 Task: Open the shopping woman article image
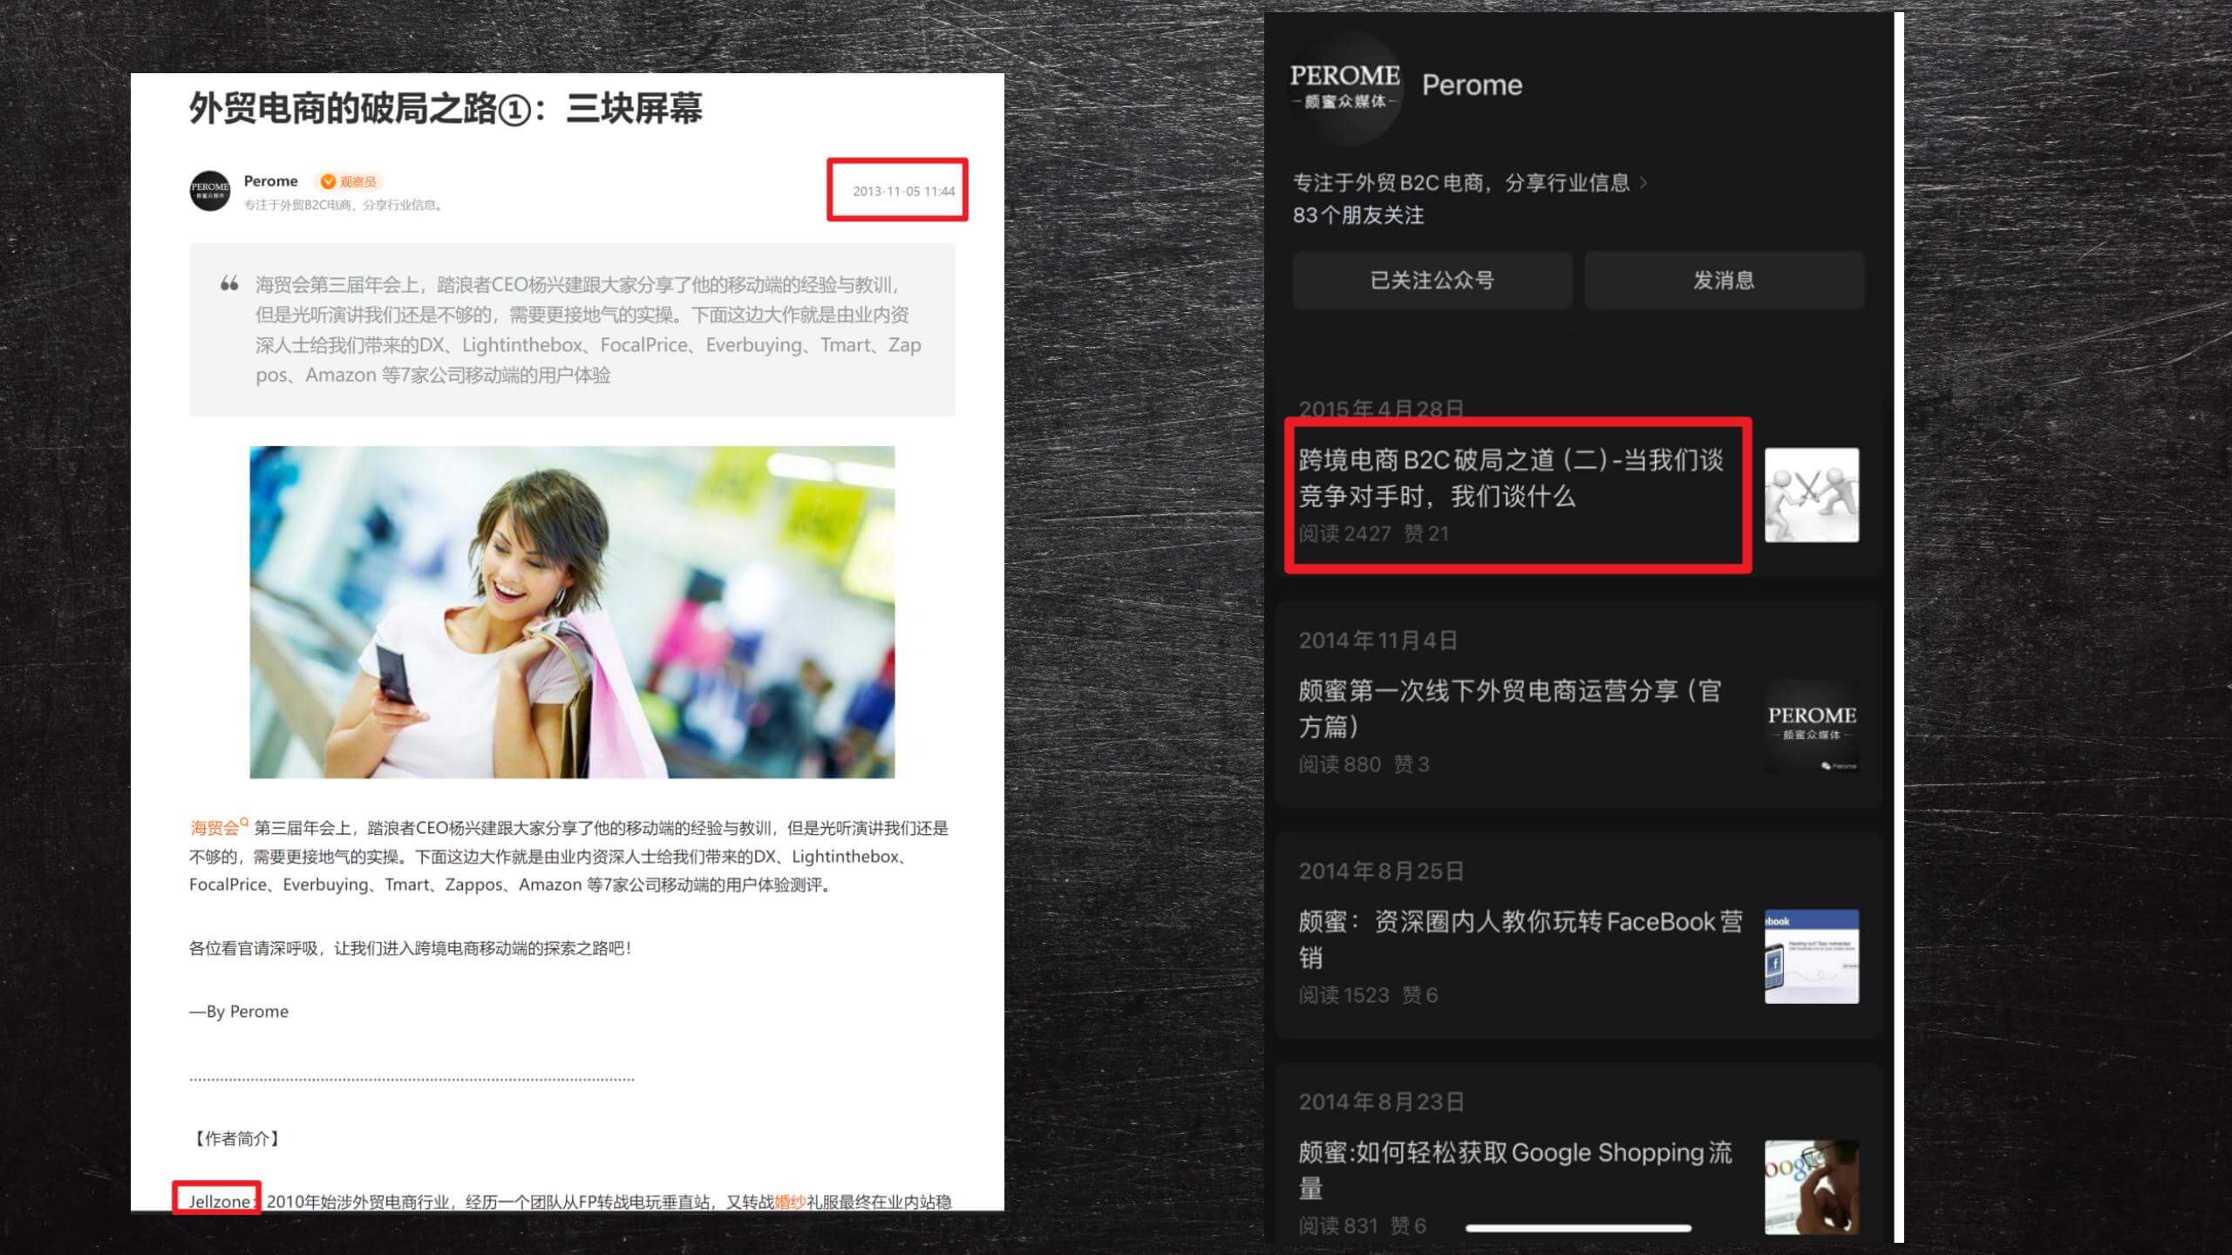[572, 612]
